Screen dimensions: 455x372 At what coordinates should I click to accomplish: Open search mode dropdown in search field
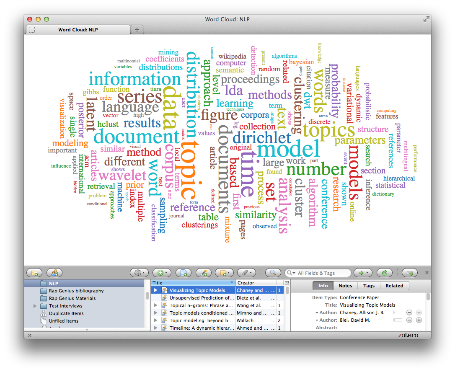click(290, 273)
